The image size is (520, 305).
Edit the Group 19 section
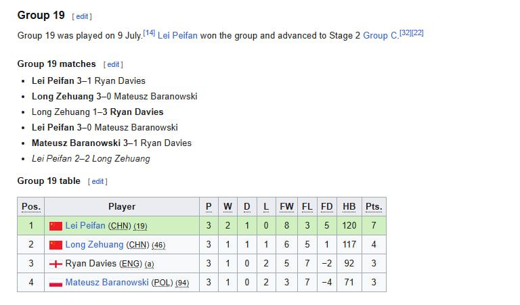[x=82, y=16]
